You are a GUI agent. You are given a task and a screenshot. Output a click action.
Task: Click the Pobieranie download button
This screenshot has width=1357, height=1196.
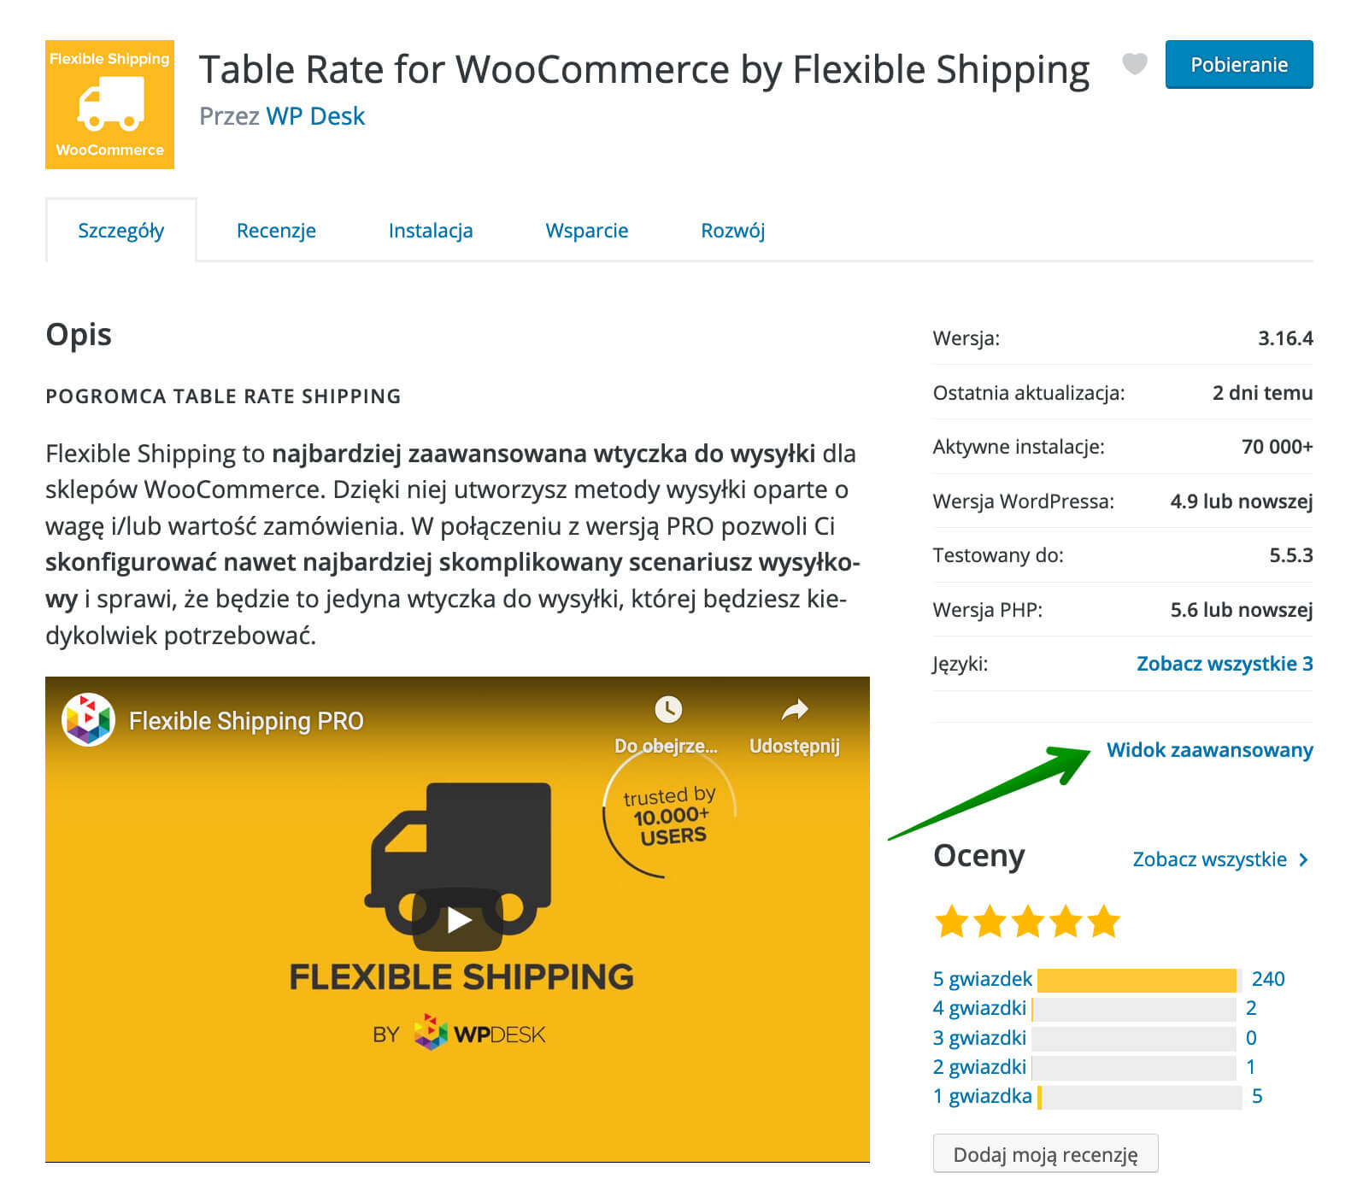click(1239, 65)
